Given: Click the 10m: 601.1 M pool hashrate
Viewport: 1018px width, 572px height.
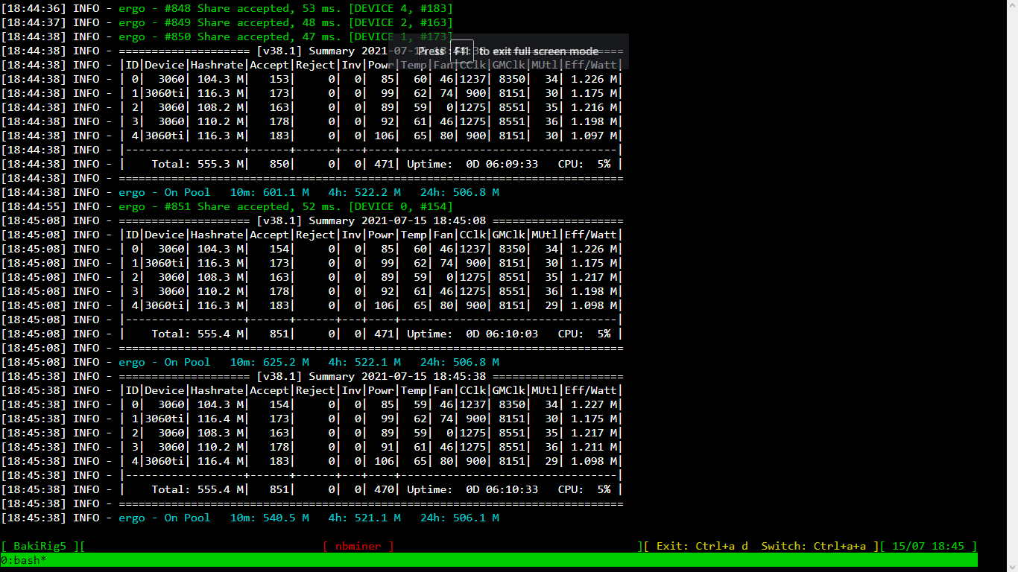Looking at the screenshot, I should (x=269, y=192).
